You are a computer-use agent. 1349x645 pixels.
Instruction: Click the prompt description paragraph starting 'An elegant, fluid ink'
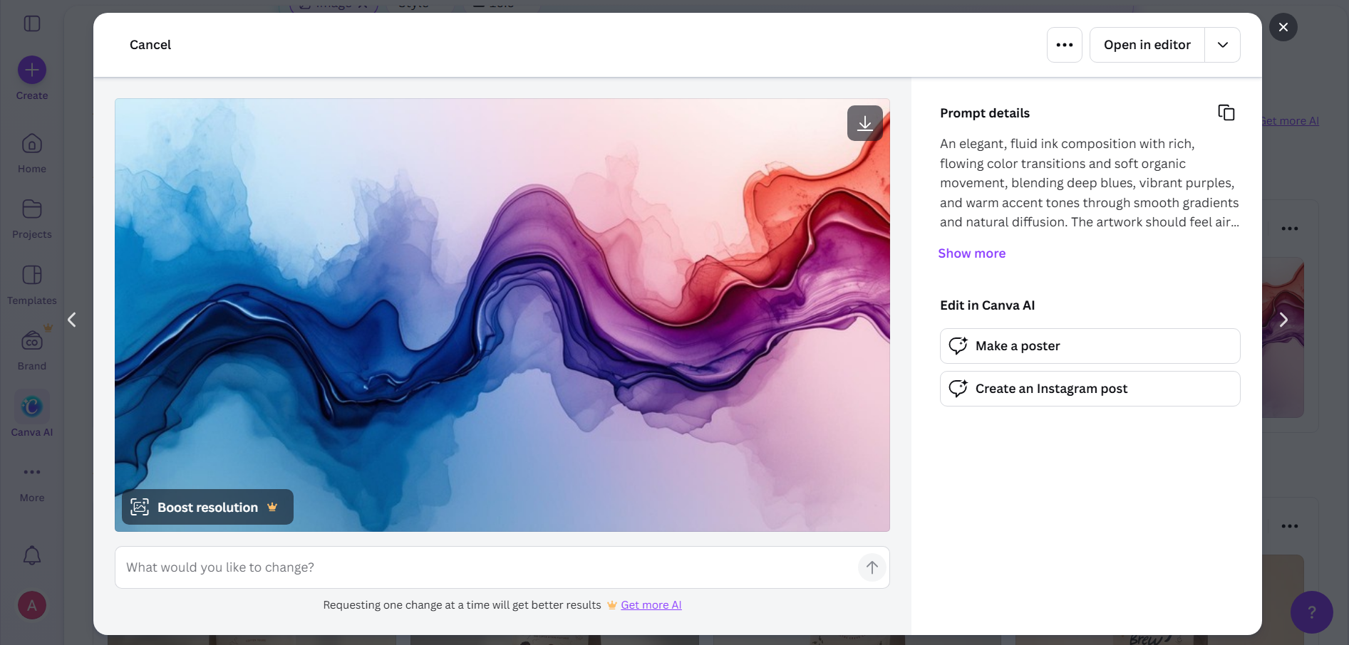[1090, 183]
